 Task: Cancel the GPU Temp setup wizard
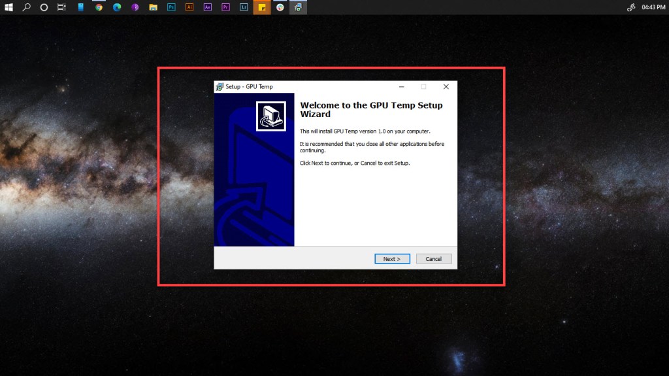[434, 259]
